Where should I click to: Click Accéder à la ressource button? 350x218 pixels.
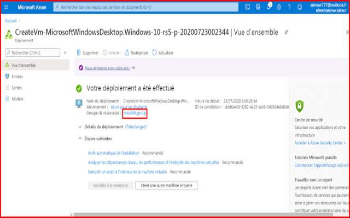pyautogui.click(x=110, y=185)
